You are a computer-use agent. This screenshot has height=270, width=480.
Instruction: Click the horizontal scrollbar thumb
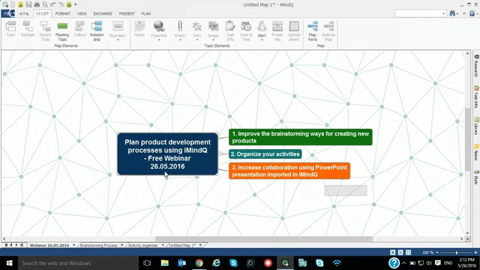tap(264, 239)
